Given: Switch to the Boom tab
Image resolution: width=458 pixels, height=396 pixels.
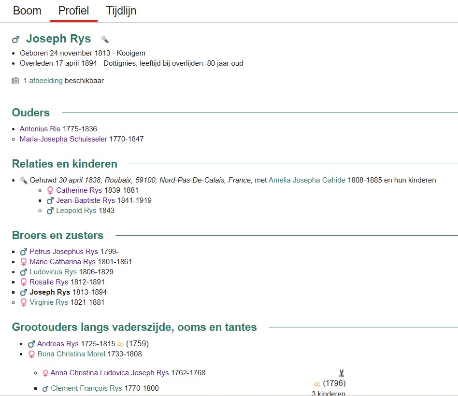Looking at the screenshot, I should coord(27,11).
